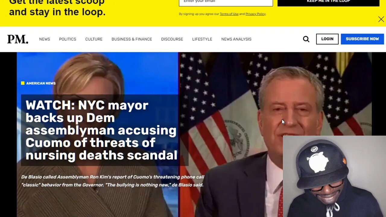Screen dimensions: 386x217
Task: Click the webcam overlay of the presenter
Action: tap(334, 176)
